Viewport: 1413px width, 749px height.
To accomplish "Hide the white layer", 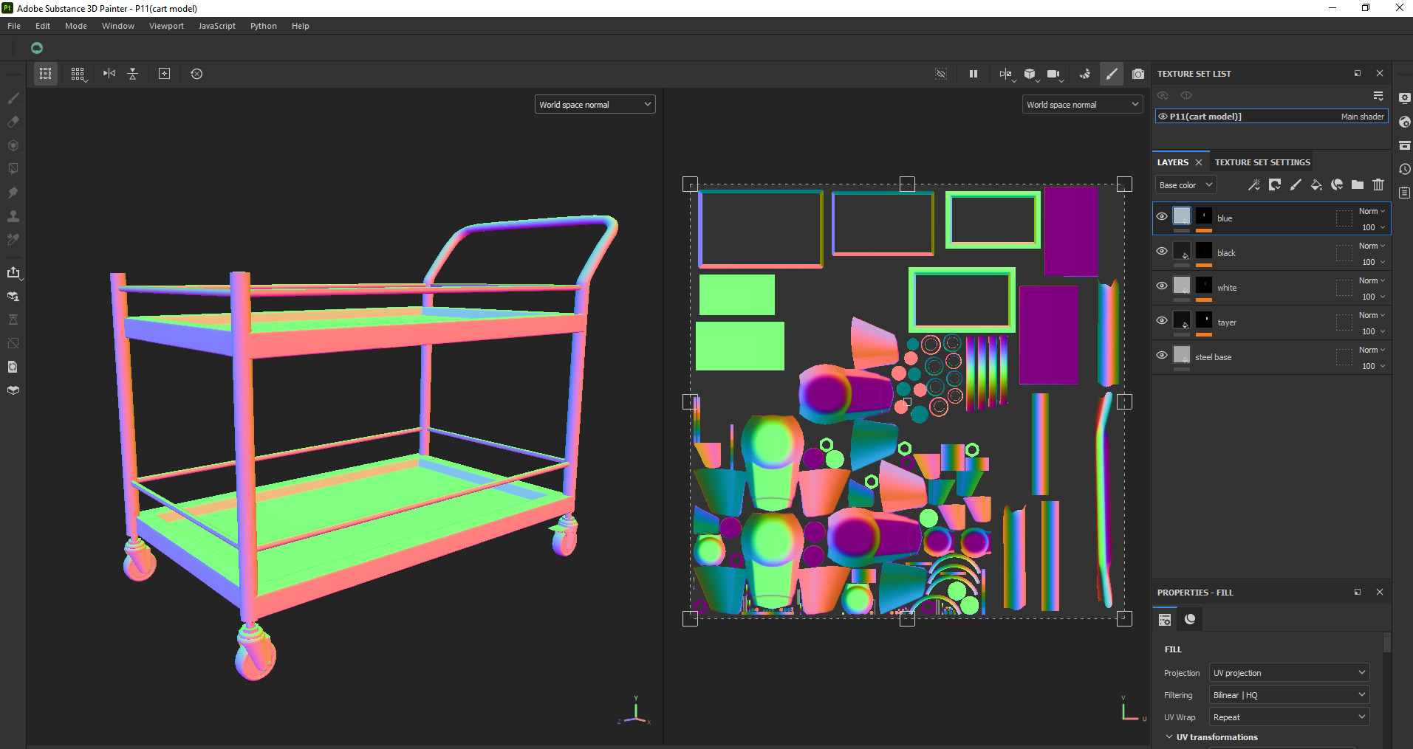I will (1162, 286).
